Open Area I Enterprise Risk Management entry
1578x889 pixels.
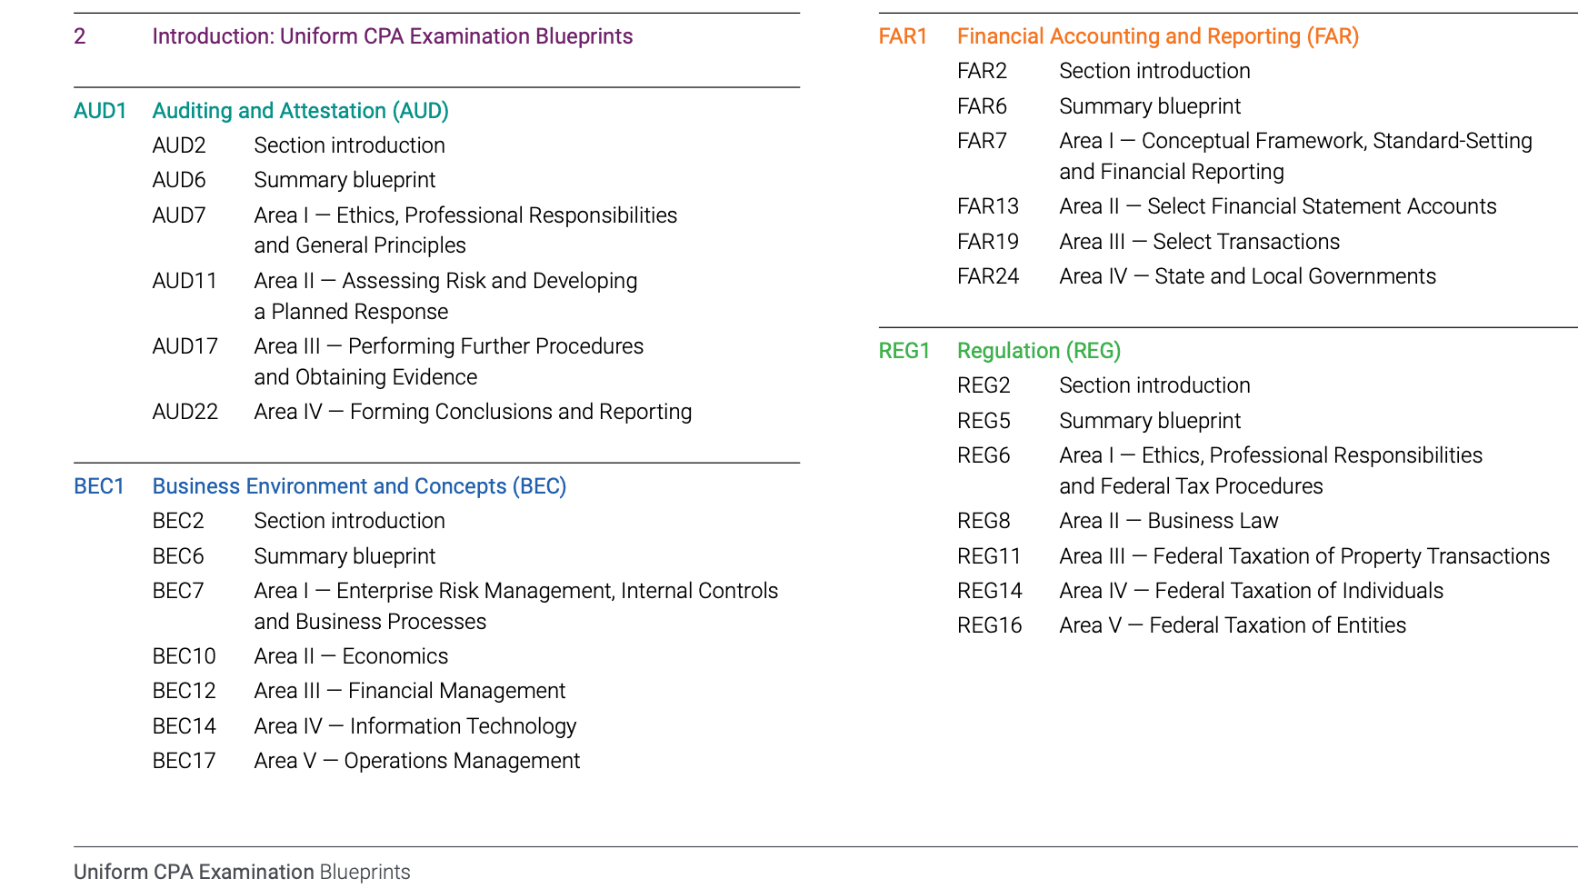click(x=515, y=591)
